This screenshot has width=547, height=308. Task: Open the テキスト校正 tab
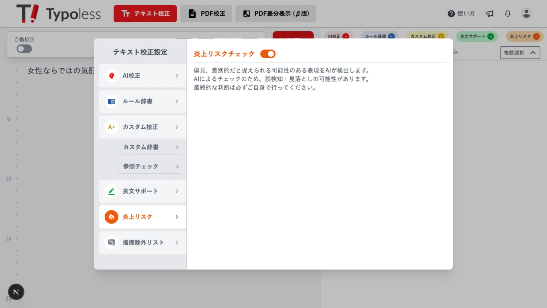pos(145,14)
